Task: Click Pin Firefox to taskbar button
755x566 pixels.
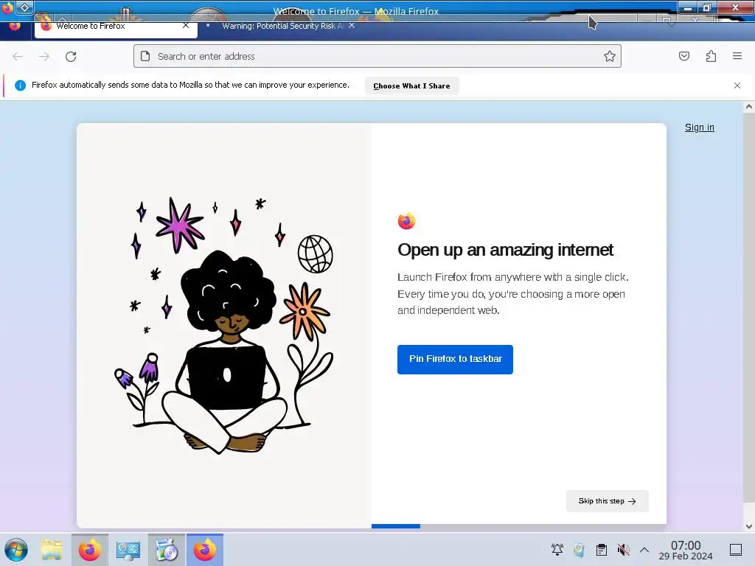Action: click(x=455, y=359)
